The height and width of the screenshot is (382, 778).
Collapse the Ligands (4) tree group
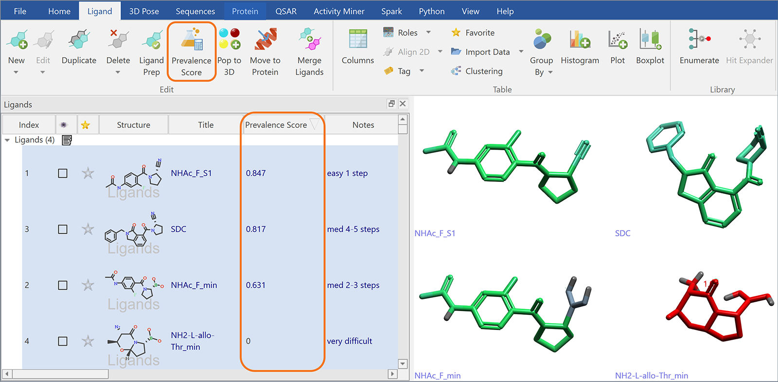[x=7, y=140]
